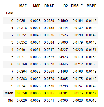Viewport: 104px width, 107px height.
Task: Select fold 1 MSE value 0.0021
Action: 35,28
